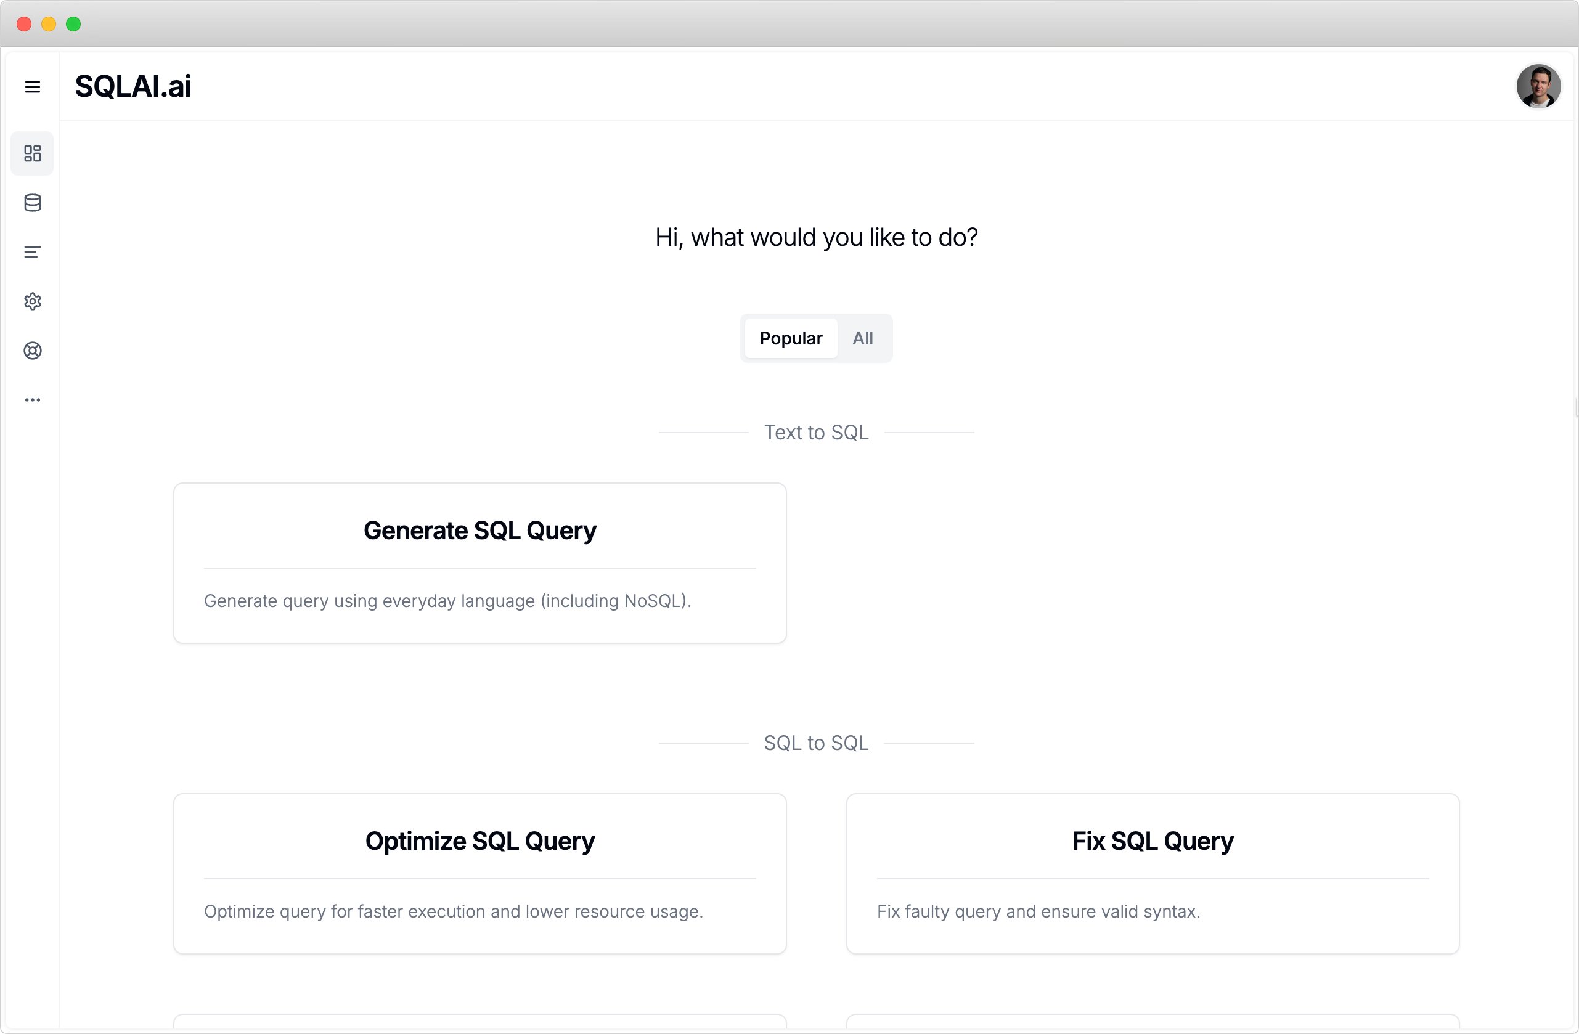This screenshot has width=1579, height=1034.
Task: Click the yellow minimize traffic light button
Action: coord(49,24)
